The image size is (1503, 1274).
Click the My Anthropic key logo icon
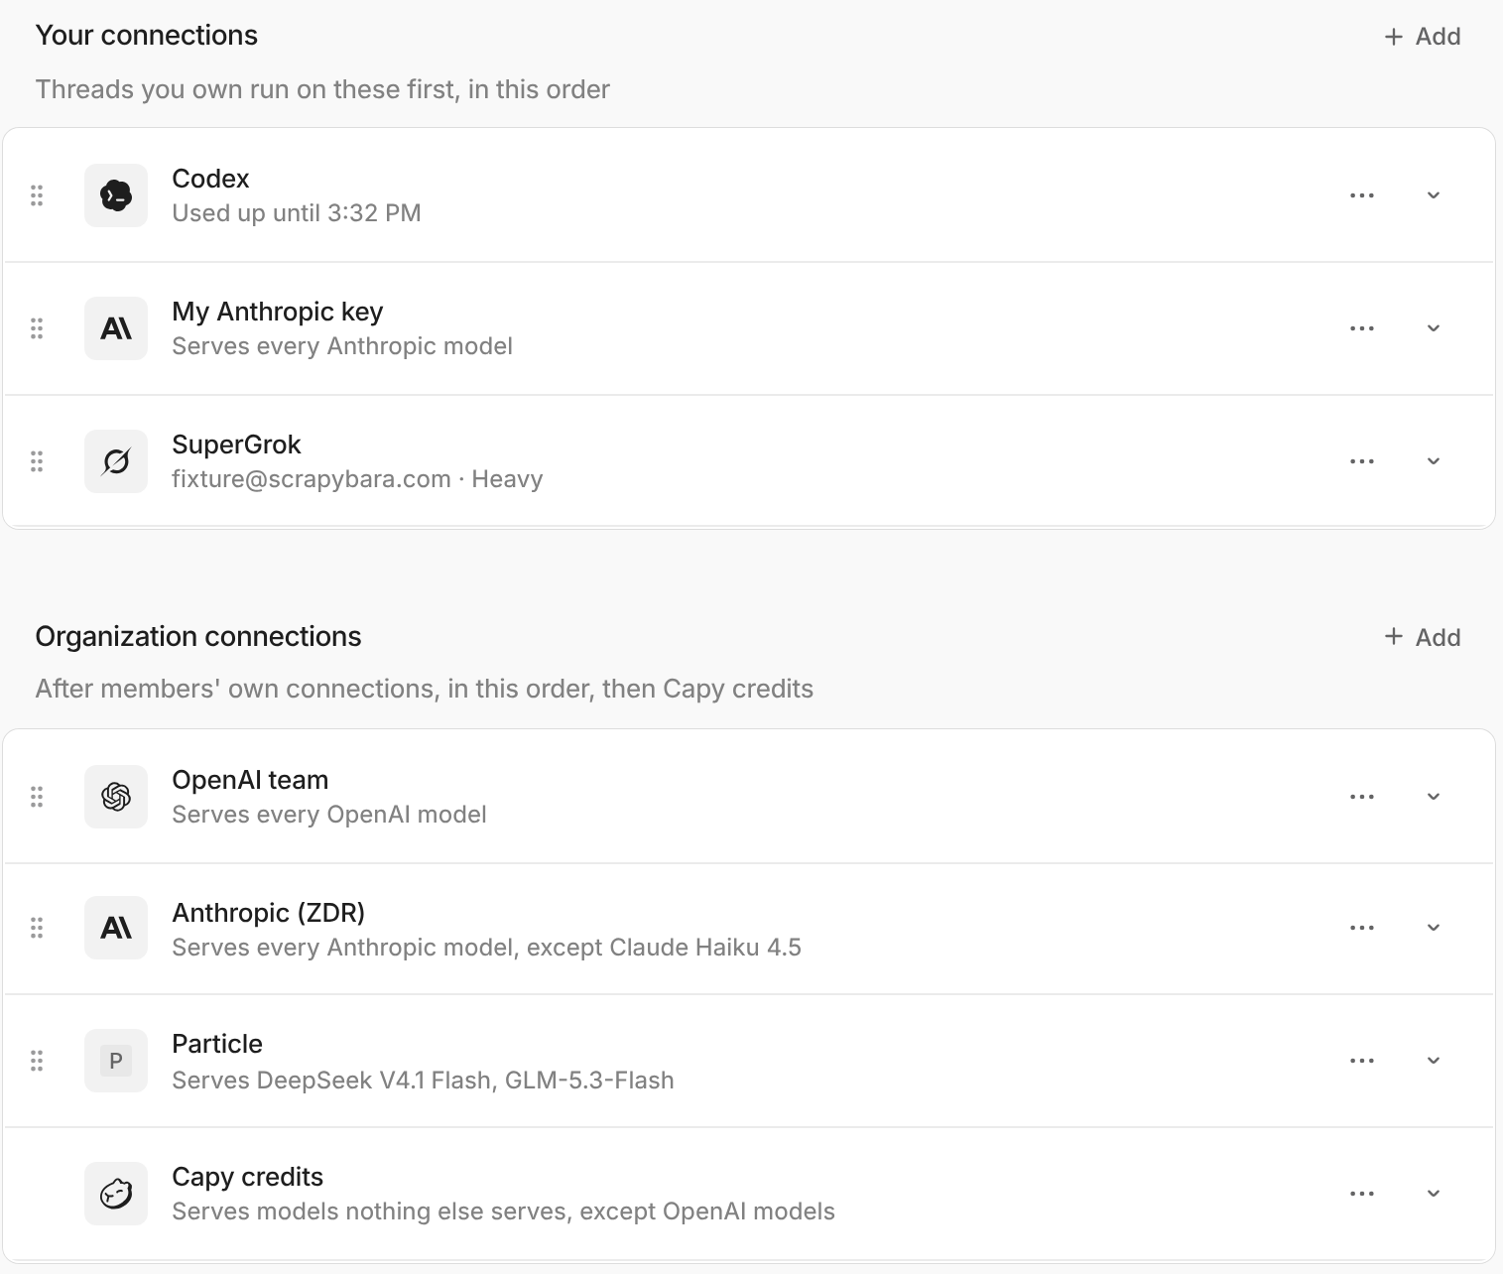(x=116, y=328)
